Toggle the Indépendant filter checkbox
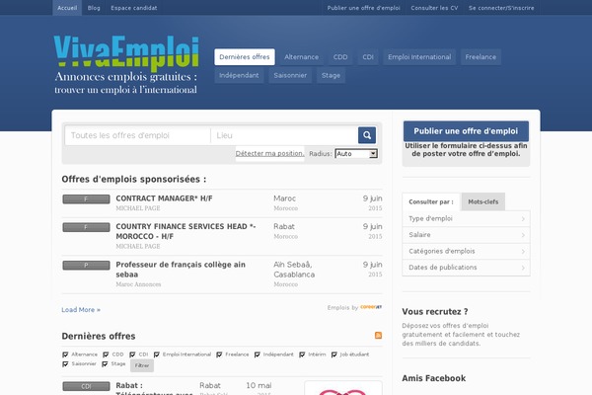The width and height of the screenshot is (592, 395). [x=258, y=355]
